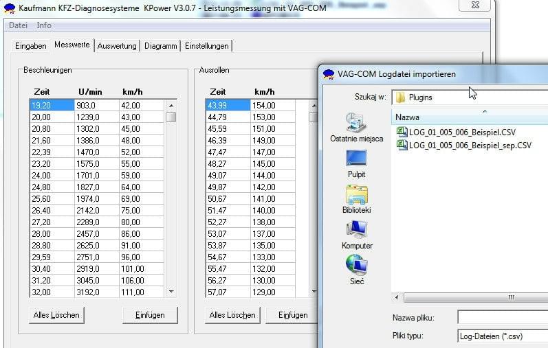Select LOG_01_005_006_Beispiel_sep.CSV file
This screenshot has height=348, width=548.
[464, 146]
